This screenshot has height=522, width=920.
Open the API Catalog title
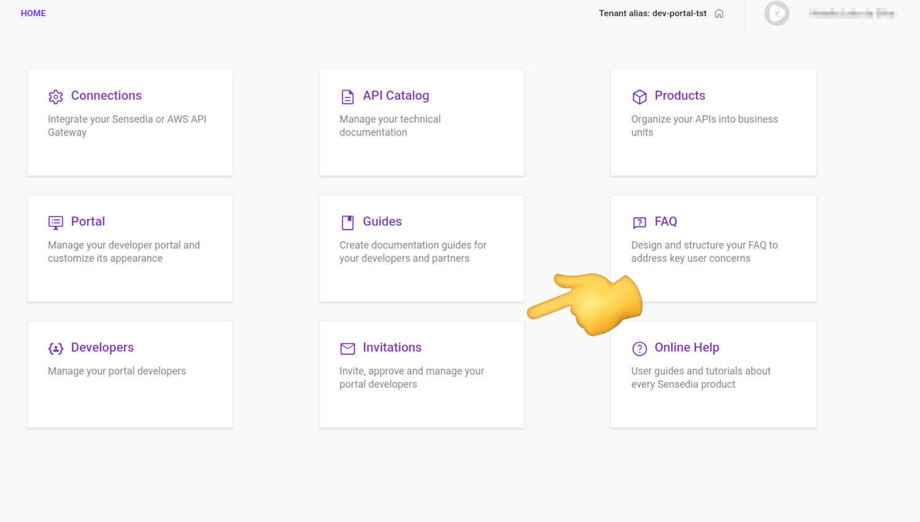[396, 96]
